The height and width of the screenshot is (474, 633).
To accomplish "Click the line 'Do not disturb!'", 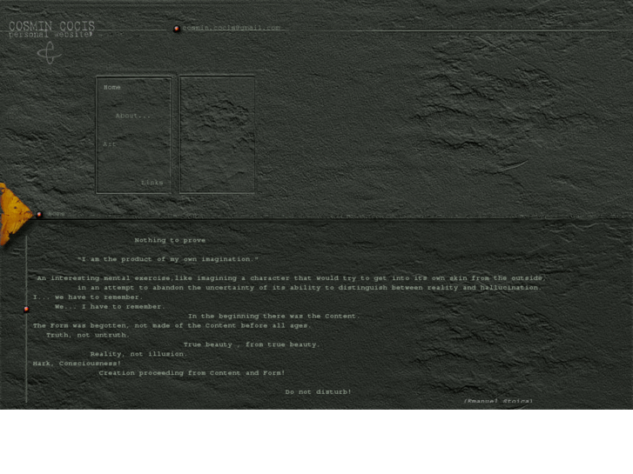I will tap(318, 391).
